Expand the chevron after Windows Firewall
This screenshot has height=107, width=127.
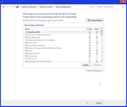(54, 7)
